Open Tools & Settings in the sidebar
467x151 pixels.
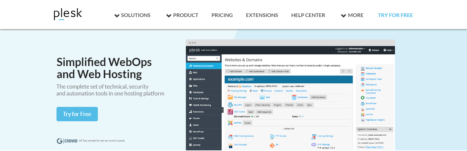click(204, 98)
